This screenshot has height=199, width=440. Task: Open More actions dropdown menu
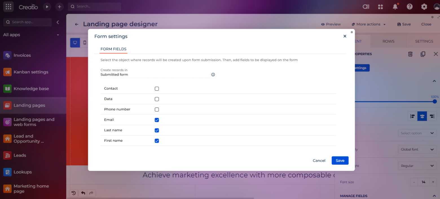(368, 24)
